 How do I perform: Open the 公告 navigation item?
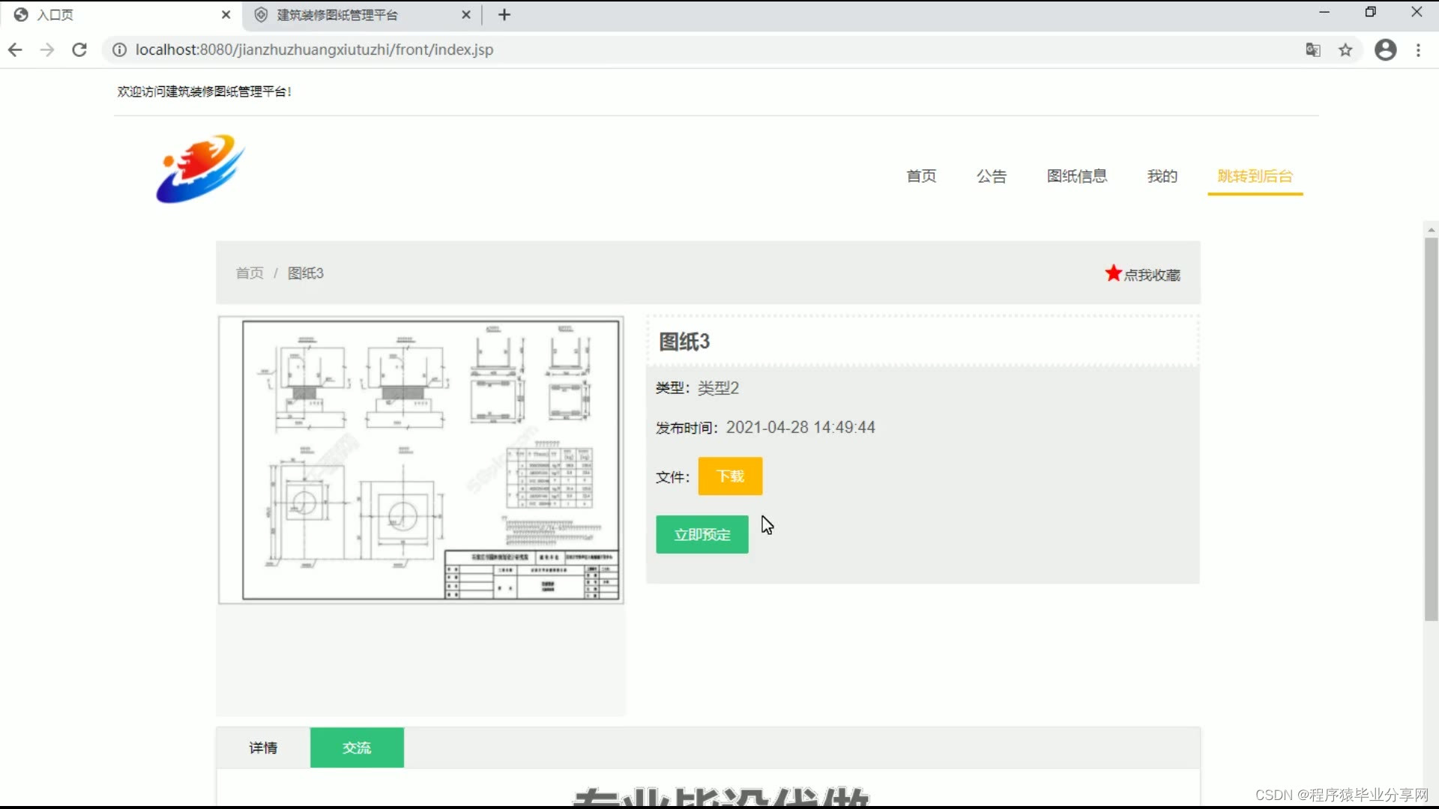pos(991,176)
